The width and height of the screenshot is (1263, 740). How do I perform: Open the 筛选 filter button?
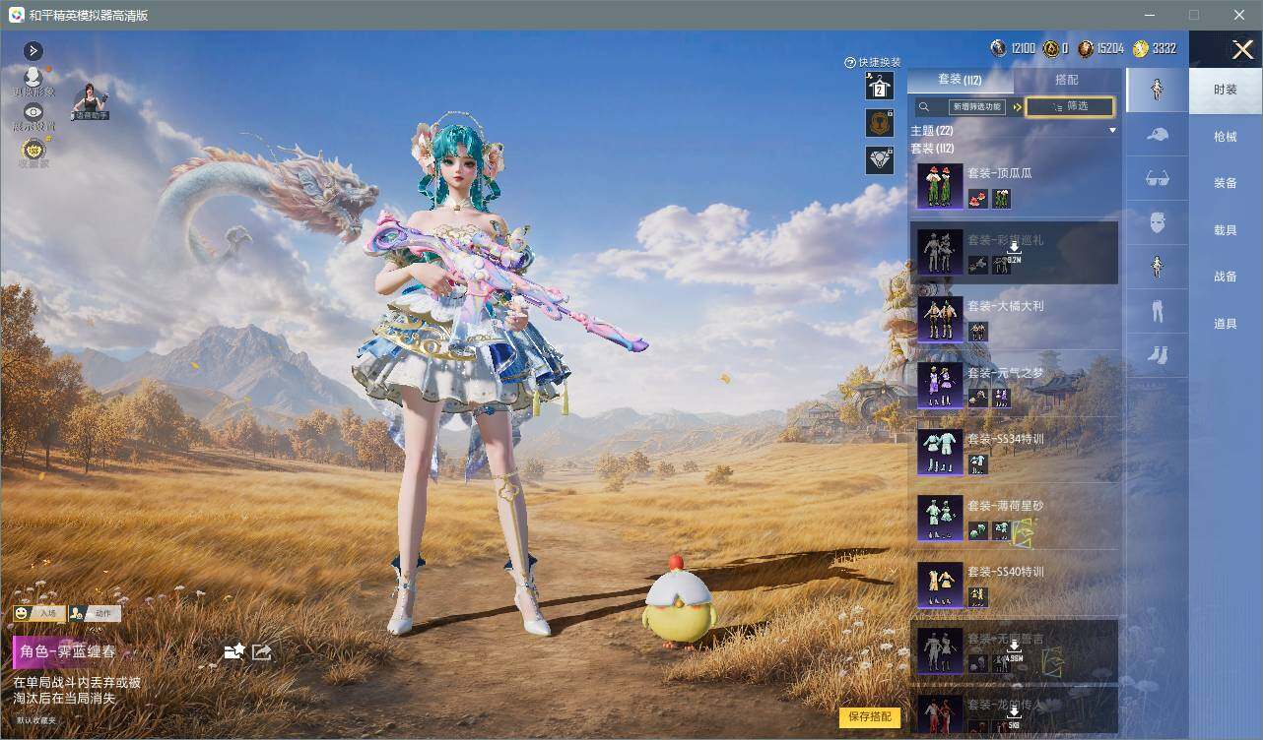click(x=1070, y=106)
